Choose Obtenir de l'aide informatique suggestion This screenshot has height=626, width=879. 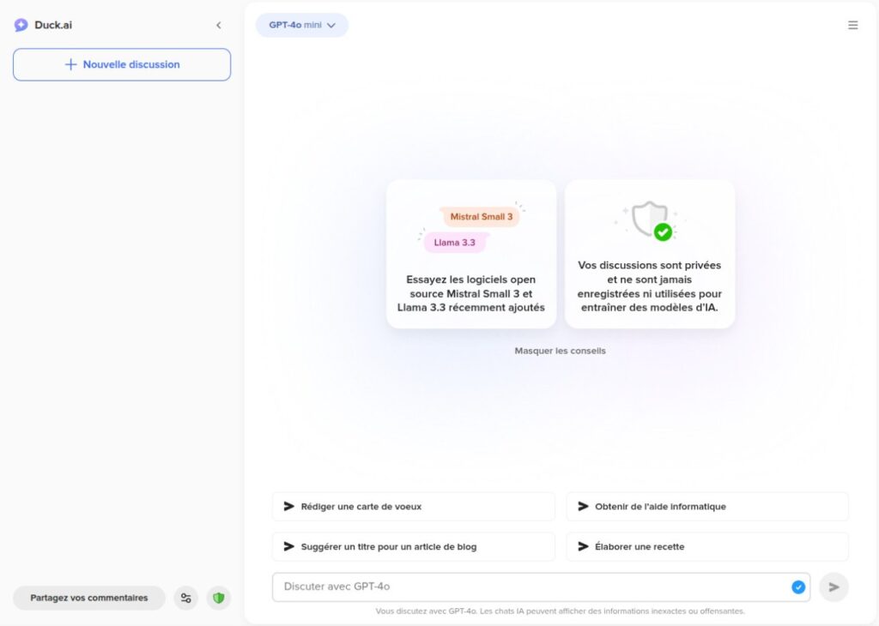pos(707,506)
